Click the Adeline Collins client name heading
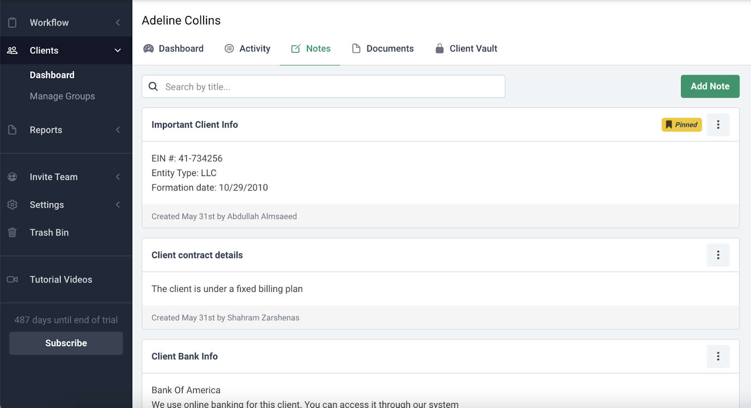Screen dimensions: 751x408 pyautogui.click(x=181, y=21)
